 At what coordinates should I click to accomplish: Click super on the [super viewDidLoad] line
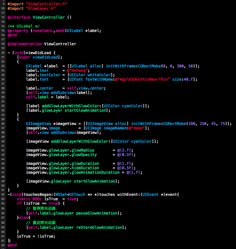click(x=25, y=57)
